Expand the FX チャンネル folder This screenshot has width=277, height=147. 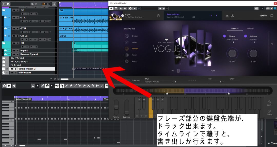click(x=4, y=65)
